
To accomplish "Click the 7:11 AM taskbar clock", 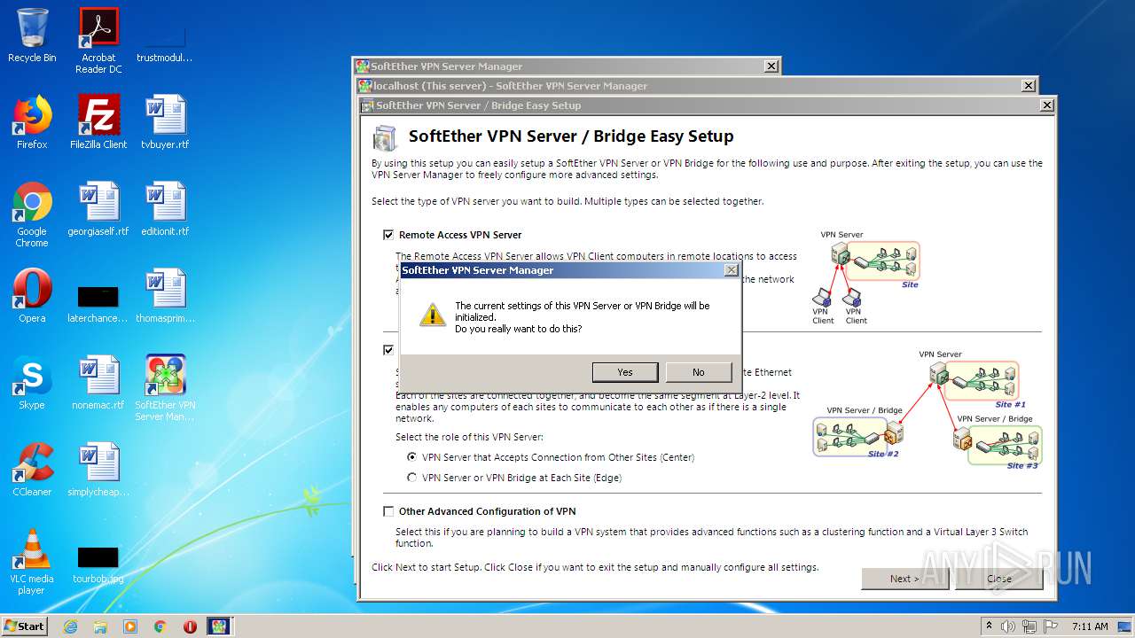I will click(x=1090, y=626).
